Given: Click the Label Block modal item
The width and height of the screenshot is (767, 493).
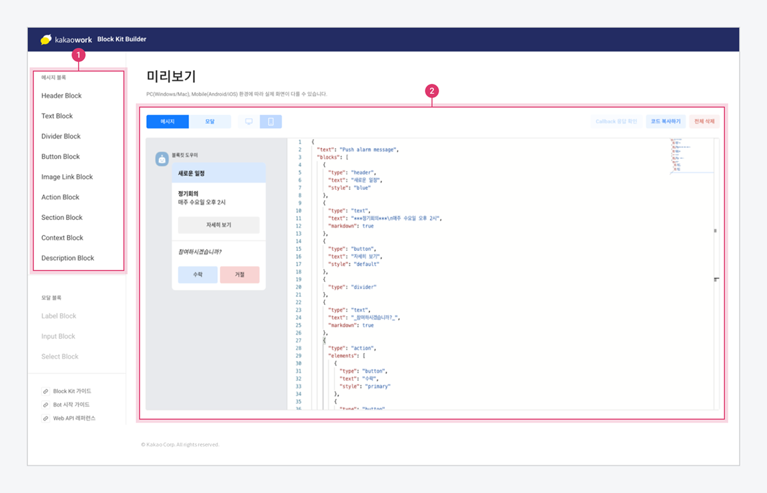Looking at the screenshot, I should click(x=59, y=316).
